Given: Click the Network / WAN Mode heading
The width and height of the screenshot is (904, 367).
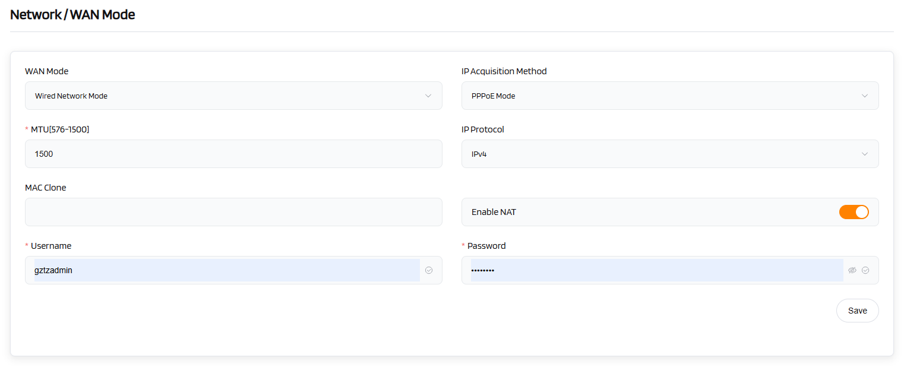Looking at the screenshot, I should (72, 15).
